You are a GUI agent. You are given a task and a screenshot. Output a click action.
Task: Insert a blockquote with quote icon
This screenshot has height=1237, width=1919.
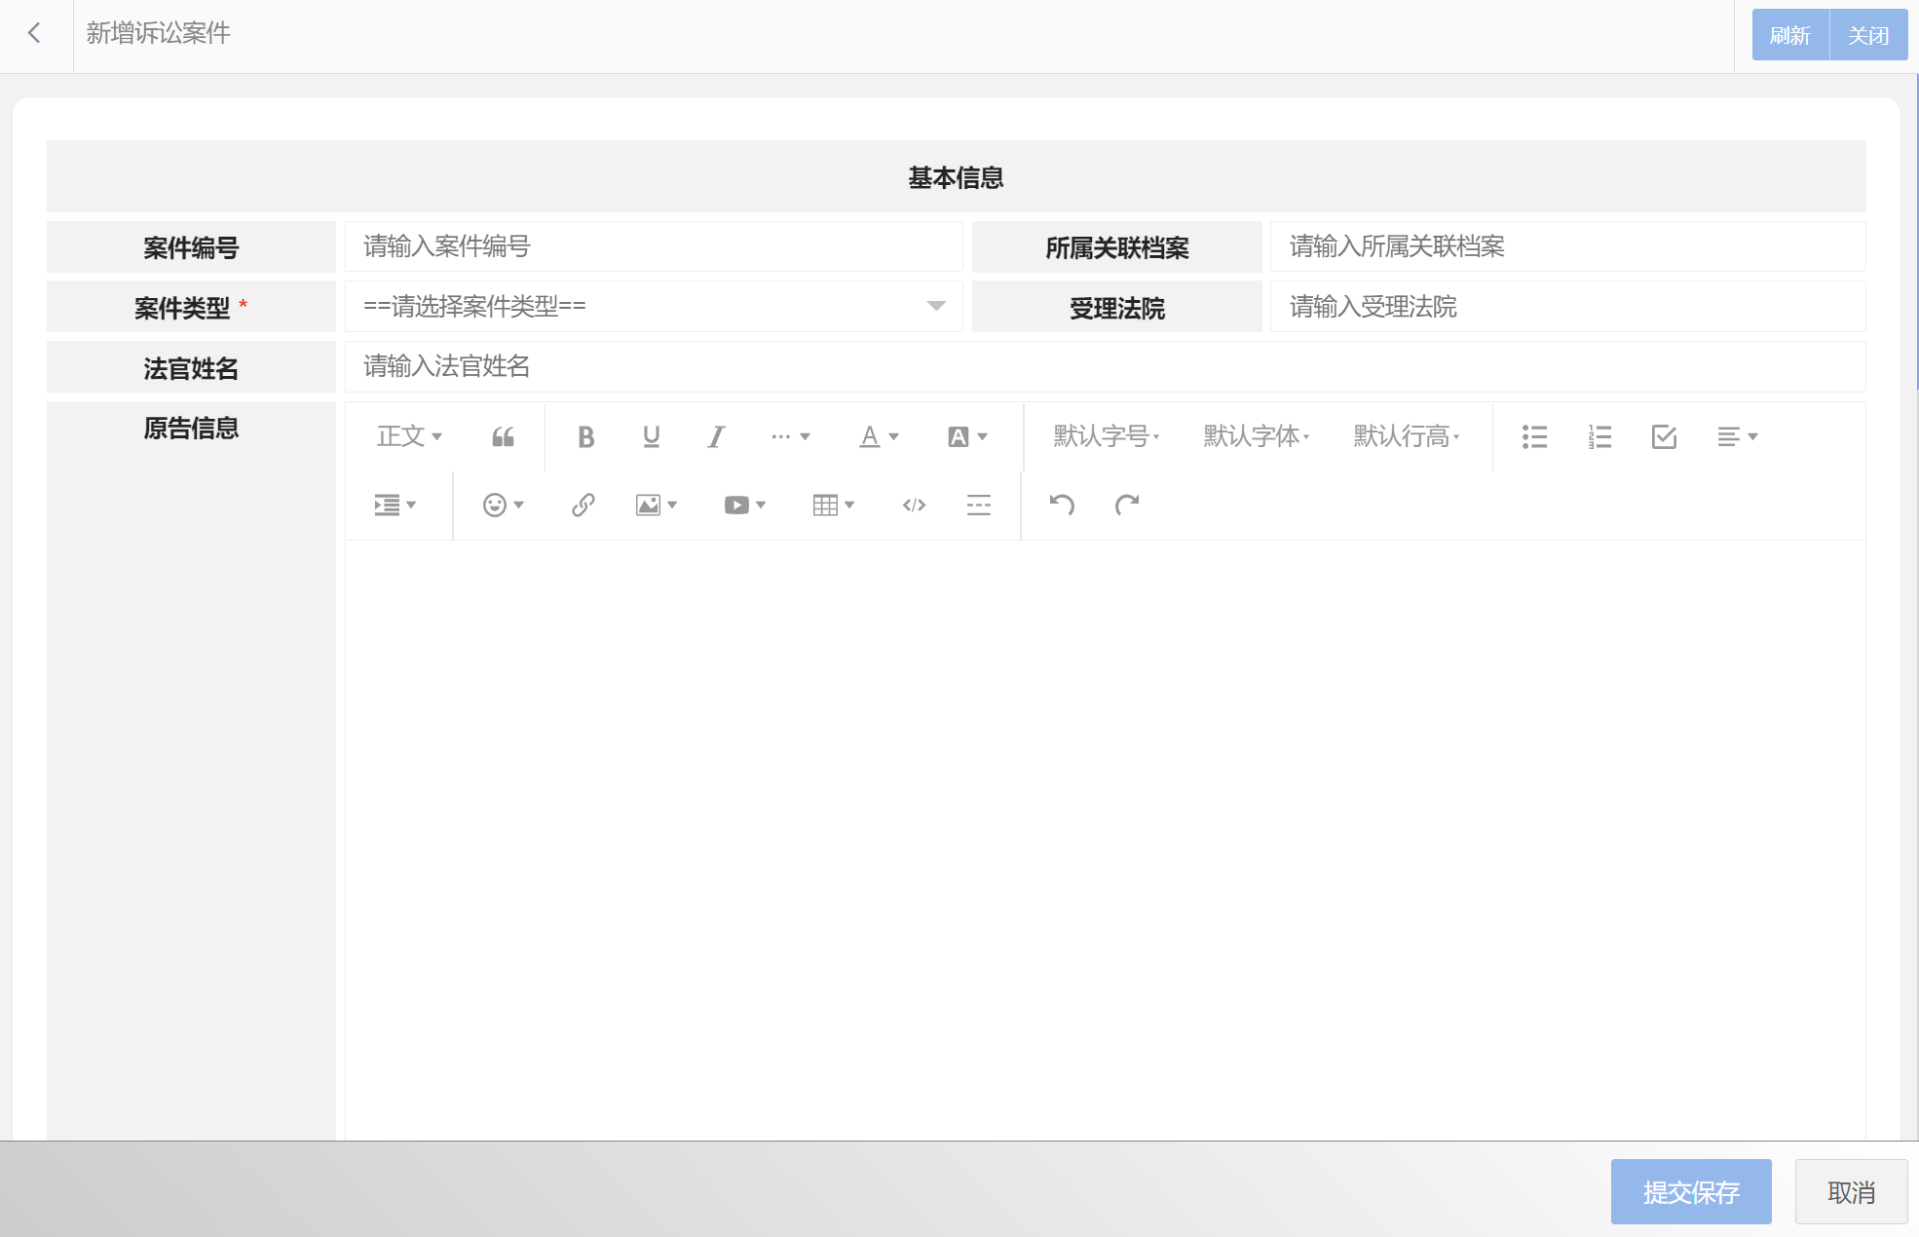(503, 436)
